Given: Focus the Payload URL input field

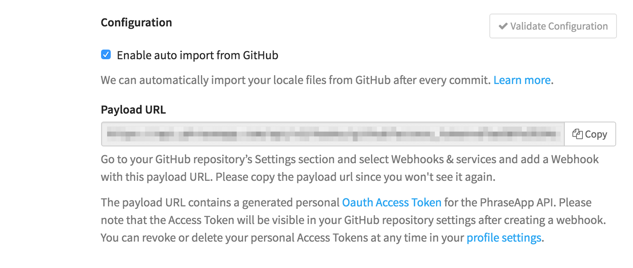Looking at the screenshot, I should [x=333, y=134].
